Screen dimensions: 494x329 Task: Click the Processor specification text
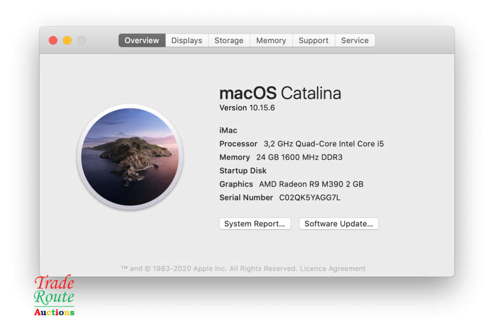301,143
